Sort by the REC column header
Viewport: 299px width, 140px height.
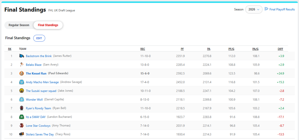point(142,49)
